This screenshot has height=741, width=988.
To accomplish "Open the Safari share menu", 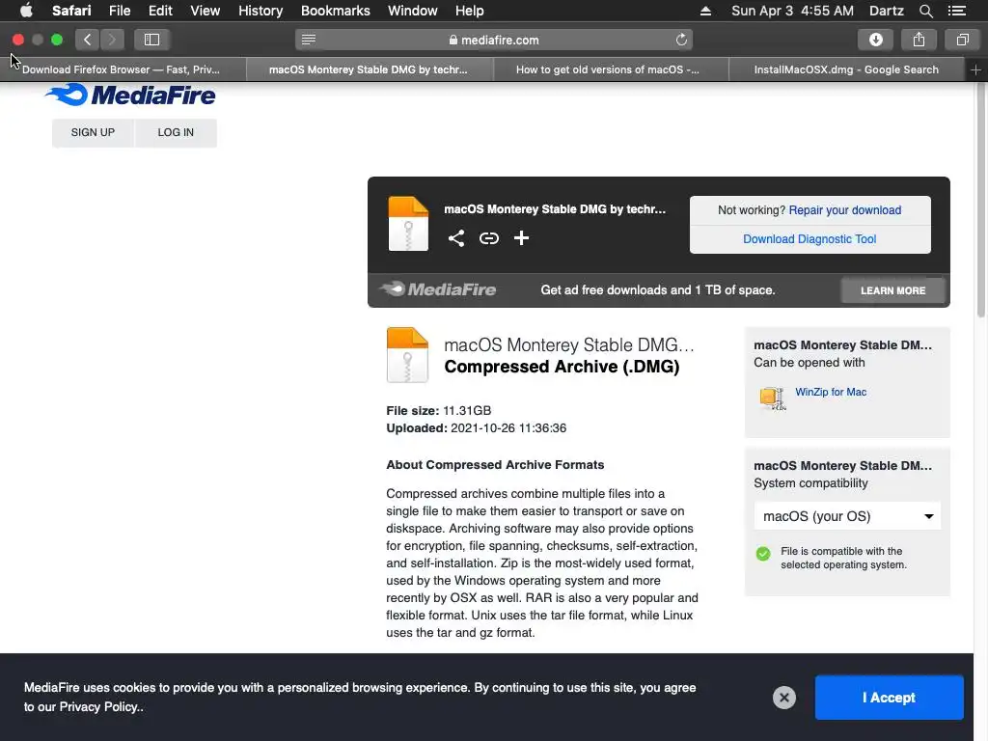I will click(x=919, y=40).
